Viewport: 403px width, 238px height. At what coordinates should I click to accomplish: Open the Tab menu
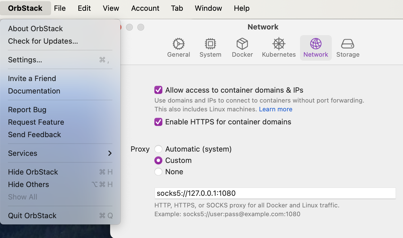pyautogui.click(x=177, y=8)
